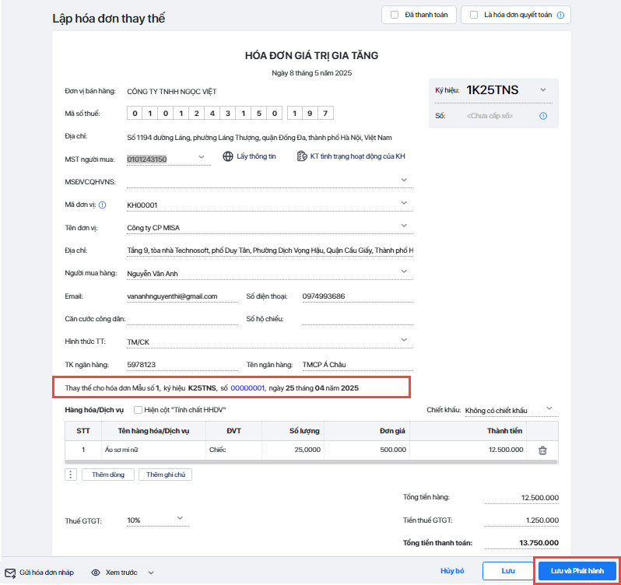Click the Số điện thoại field
This screenshot has width=621, height=585.
[x=358, y=296]
